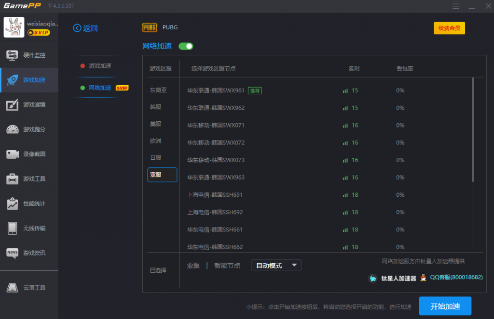This screenshot has width=494, height=319.
Task: Open the wireless transfer phone icon
Action: [x=12, y=228]
